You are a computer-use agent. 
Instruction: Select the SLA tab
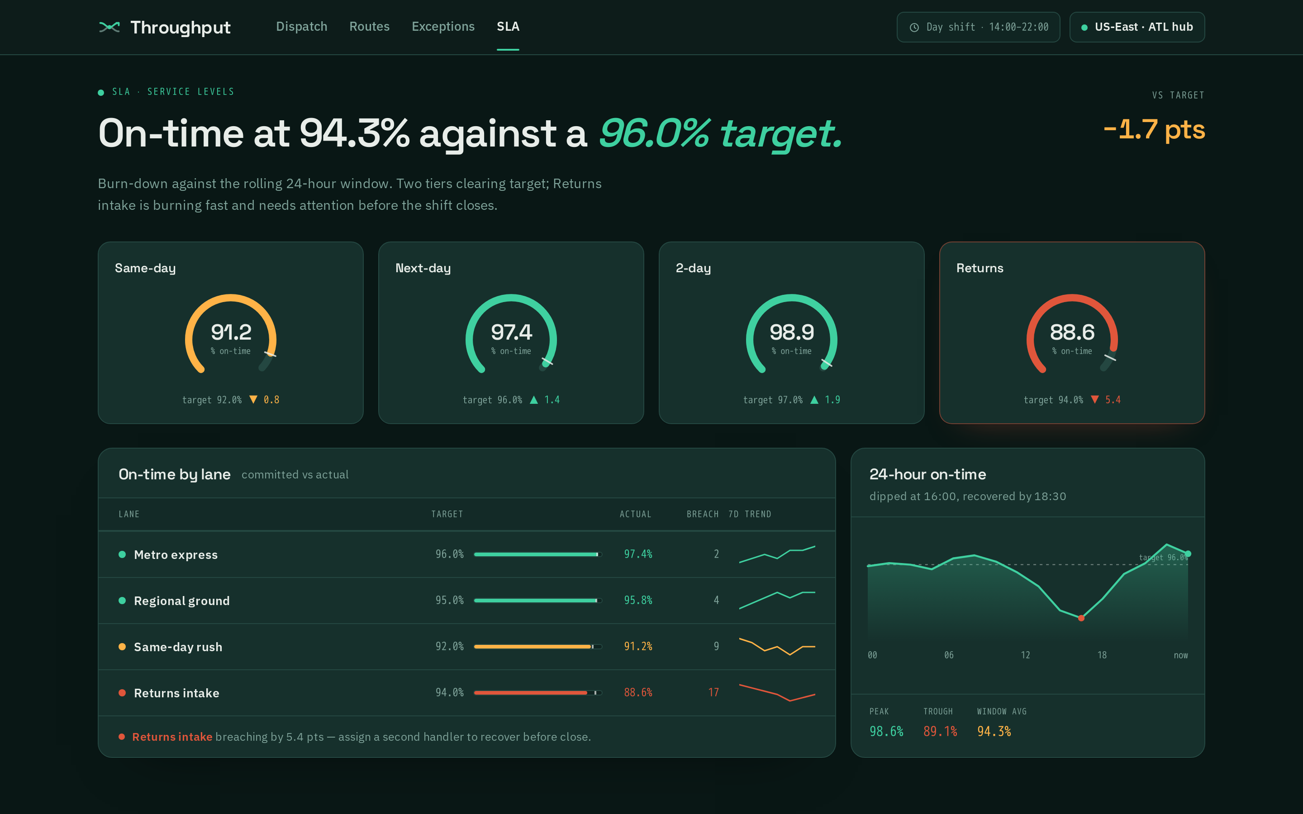(508, 26)
